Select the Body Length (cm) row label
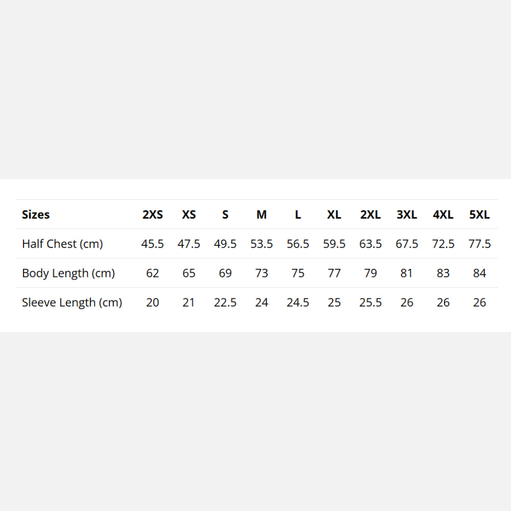 tap(68, 273)
